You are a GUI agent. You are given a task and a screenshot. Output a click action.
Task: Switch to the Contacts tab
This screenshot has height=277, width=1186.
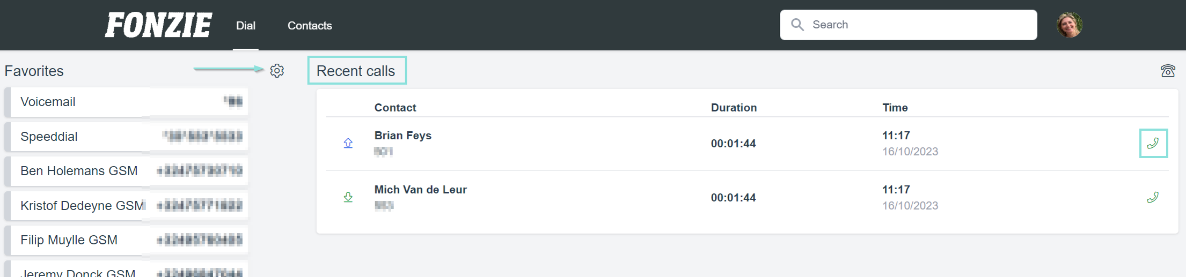pyautogui.click(x=310, y=26)
